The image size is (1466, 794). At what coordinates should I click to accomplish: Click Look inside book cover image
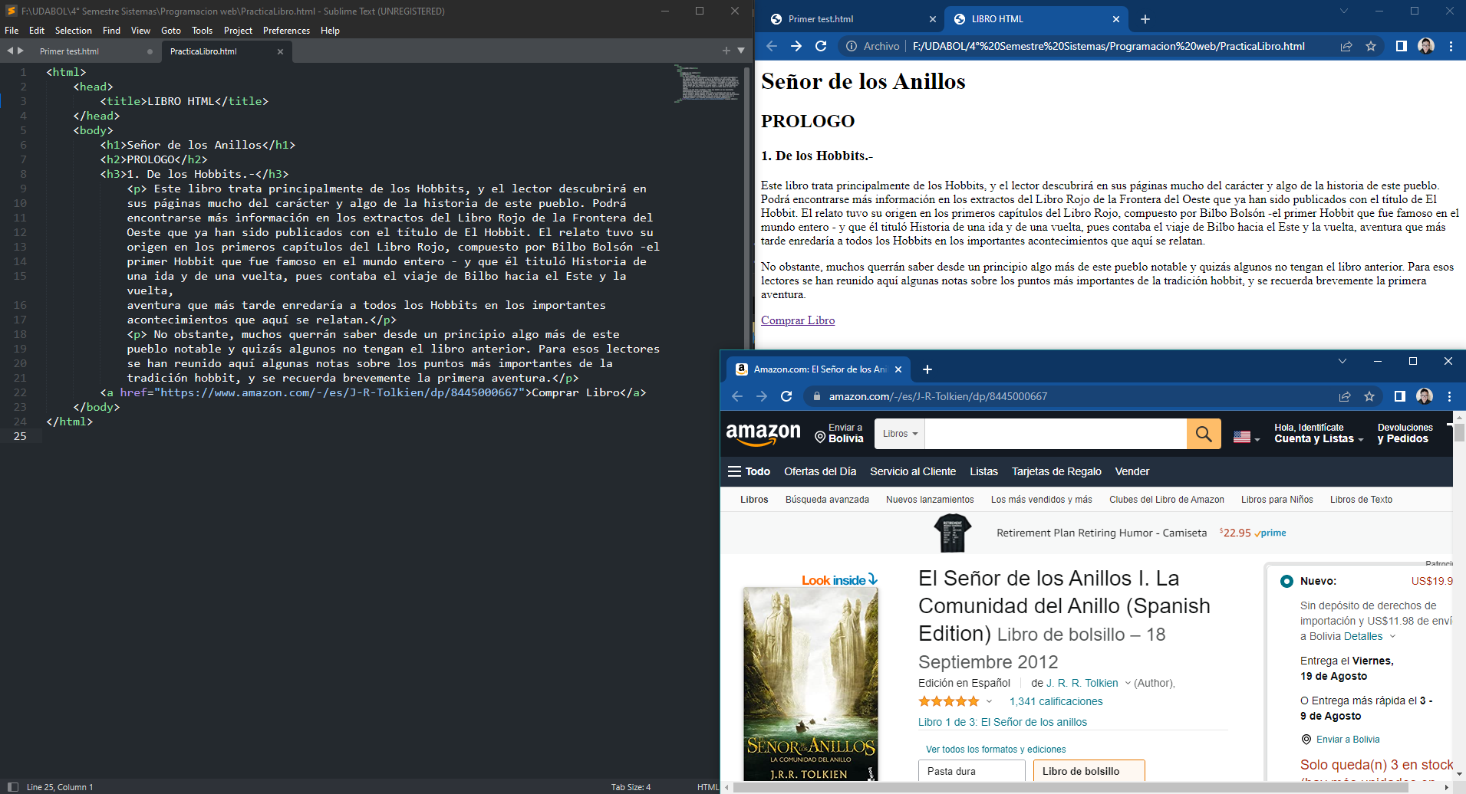click(x=811, y=682)
